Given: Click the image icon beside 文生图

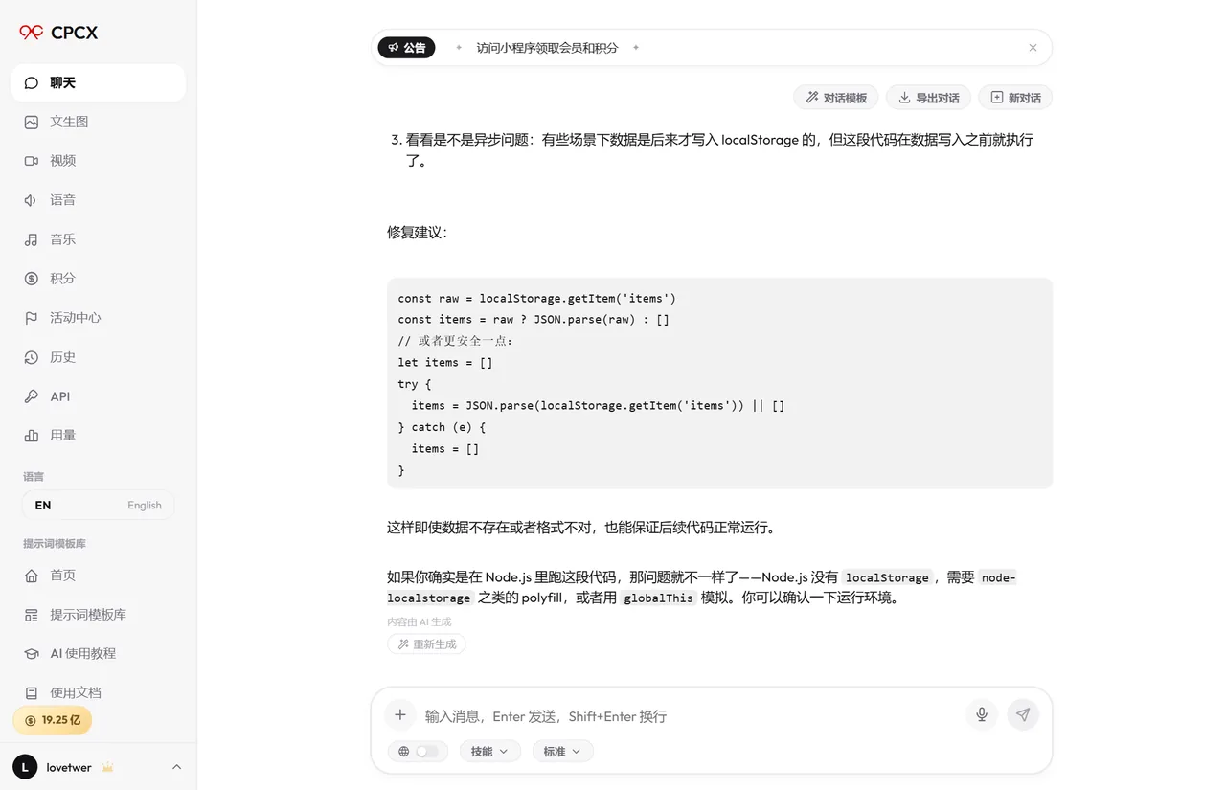Looking at the screenshot, I should pyautogui.click(x=32, y=122).
